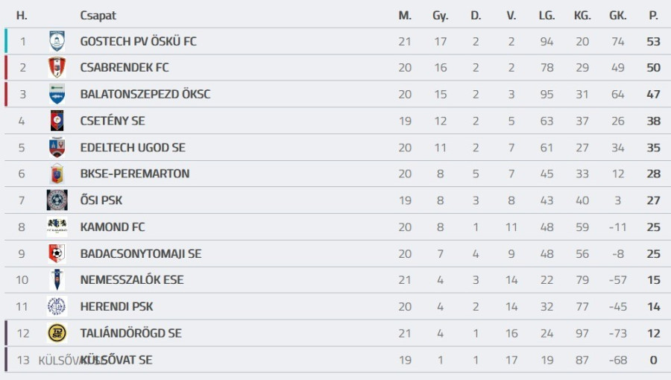Click the BKSE-Peremarton team crest
Image resolution: width=671 pixels, height=380 pixels.
[57, 174]
